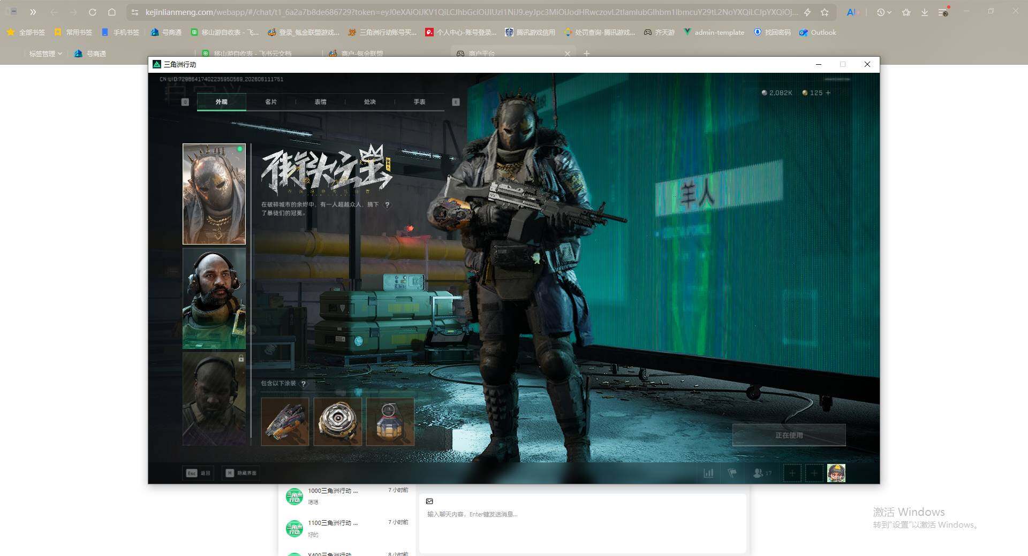Open the friends icon showing 17
This screenshot has width=1028, height=556.
point(762,473)
